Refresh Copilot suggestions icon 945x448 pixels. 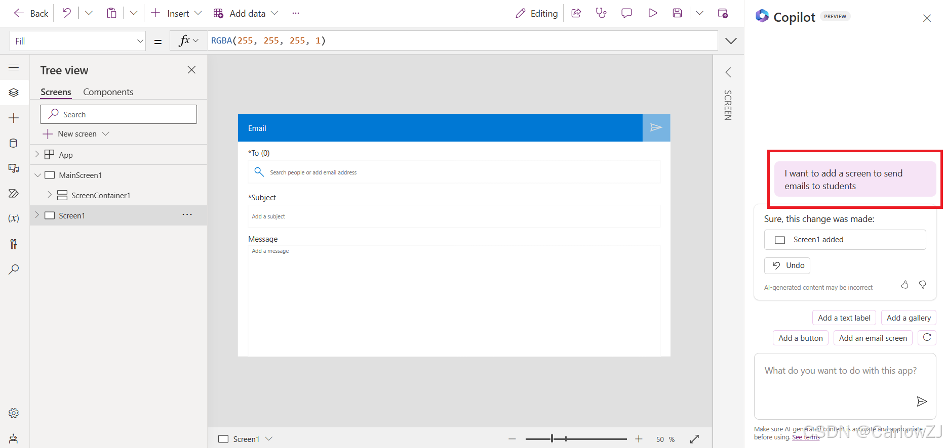(927, 337)
